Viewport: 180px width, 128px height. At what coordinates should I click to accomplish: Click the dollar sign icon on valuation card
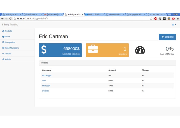pyautogui.click(x=44, y=49)
